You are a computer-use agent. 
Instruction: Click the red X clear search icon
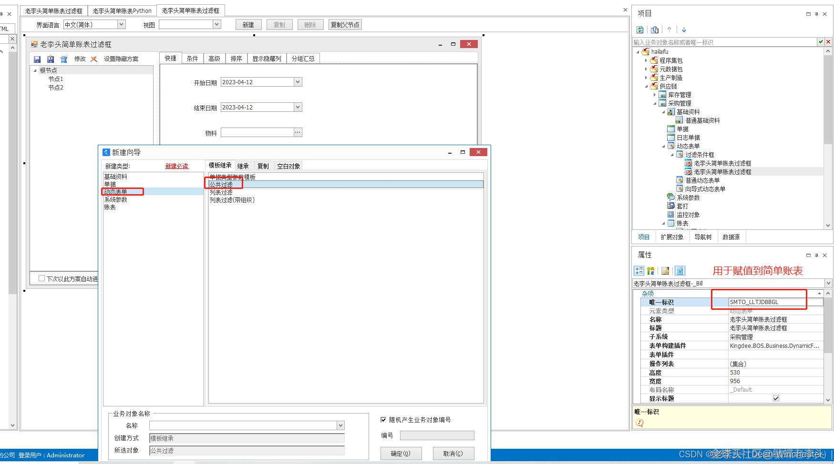coord(828,42)
